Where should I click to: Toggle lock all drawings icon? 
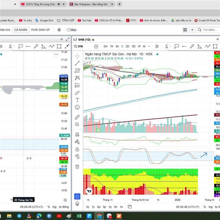click(77, 150)
